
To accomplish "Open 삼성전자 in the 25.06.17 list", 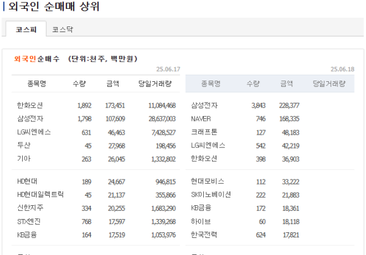I will [x=30, y=119].
